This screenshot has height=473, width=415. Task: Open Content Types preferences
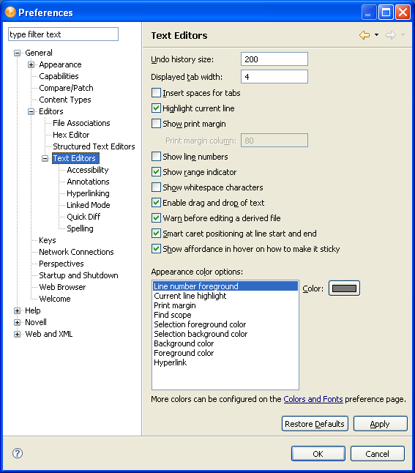65,100
